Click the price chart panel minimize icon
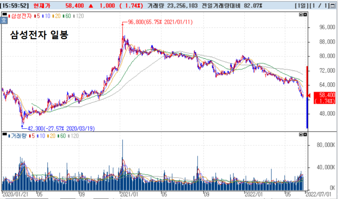338x199 pixels. pos(300,15)
